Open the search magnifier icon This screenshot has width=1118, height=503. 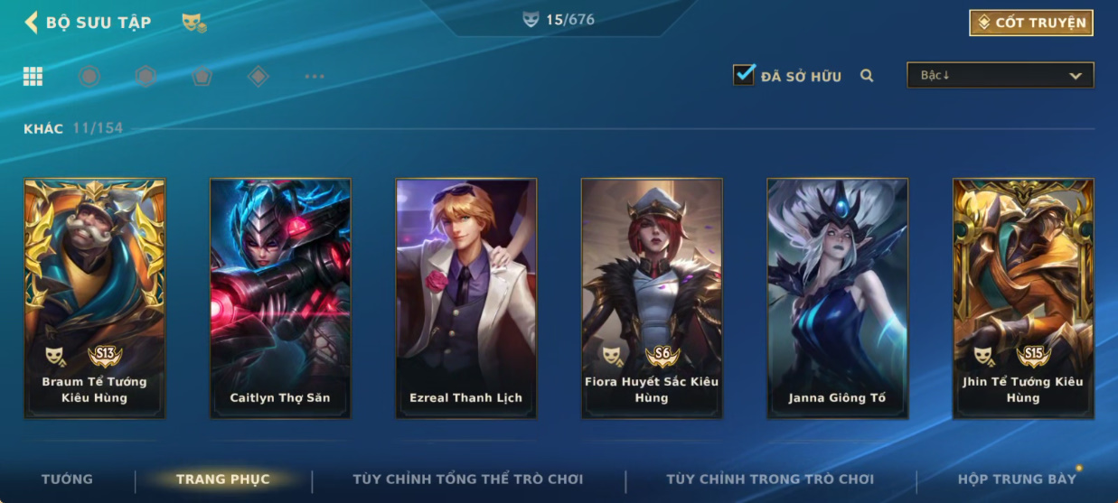click(867, 76)
